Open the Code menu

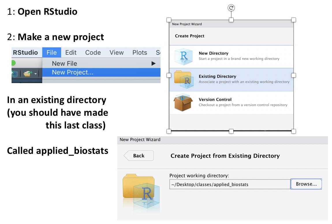click(x=93, y=53)
